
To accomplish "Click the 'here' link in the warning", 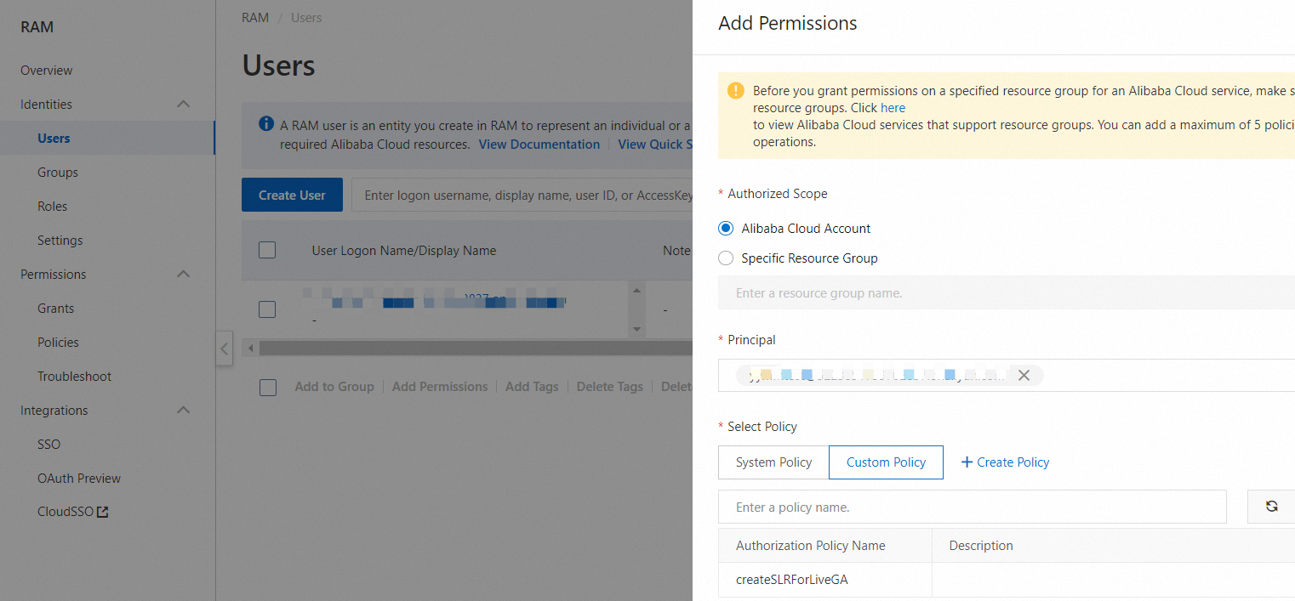I will (x=893, y=108).
